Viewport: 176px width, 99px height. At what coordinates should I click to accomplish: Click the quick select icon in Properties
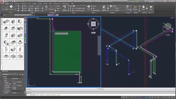[x=23, y=75]
